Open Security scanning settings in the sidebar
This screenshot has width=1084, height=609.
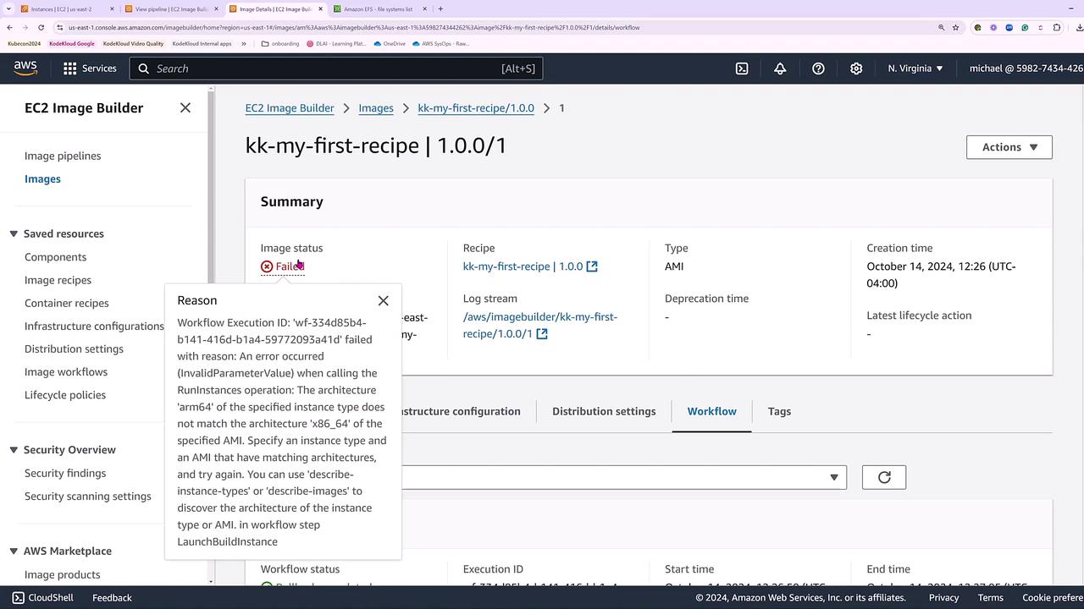point(88,497)
